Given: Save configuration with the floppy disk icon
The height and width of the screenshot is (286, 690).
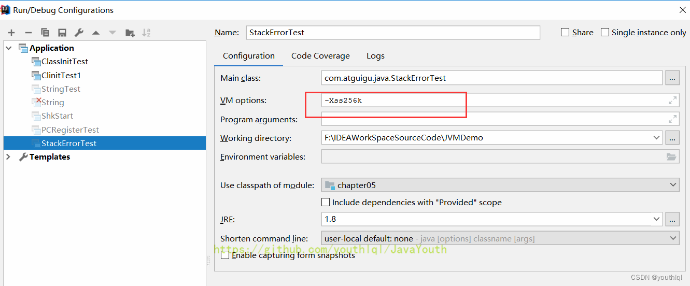Looking at the screenshot, I should 62,33.
